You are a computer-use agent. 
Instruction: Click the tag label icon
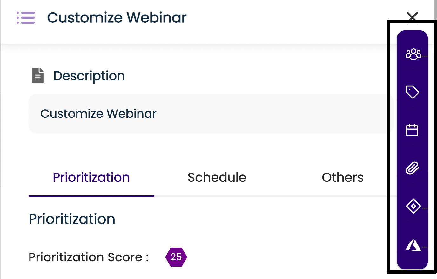[x=412, y=92]
